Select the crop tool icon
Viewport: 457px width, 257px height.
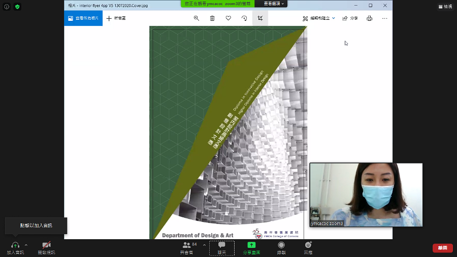coord(260,18)
